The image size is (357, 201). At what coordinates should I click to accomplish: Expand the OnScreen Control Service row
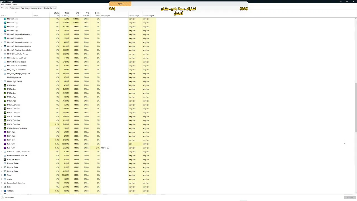click(x=2, y=152)
